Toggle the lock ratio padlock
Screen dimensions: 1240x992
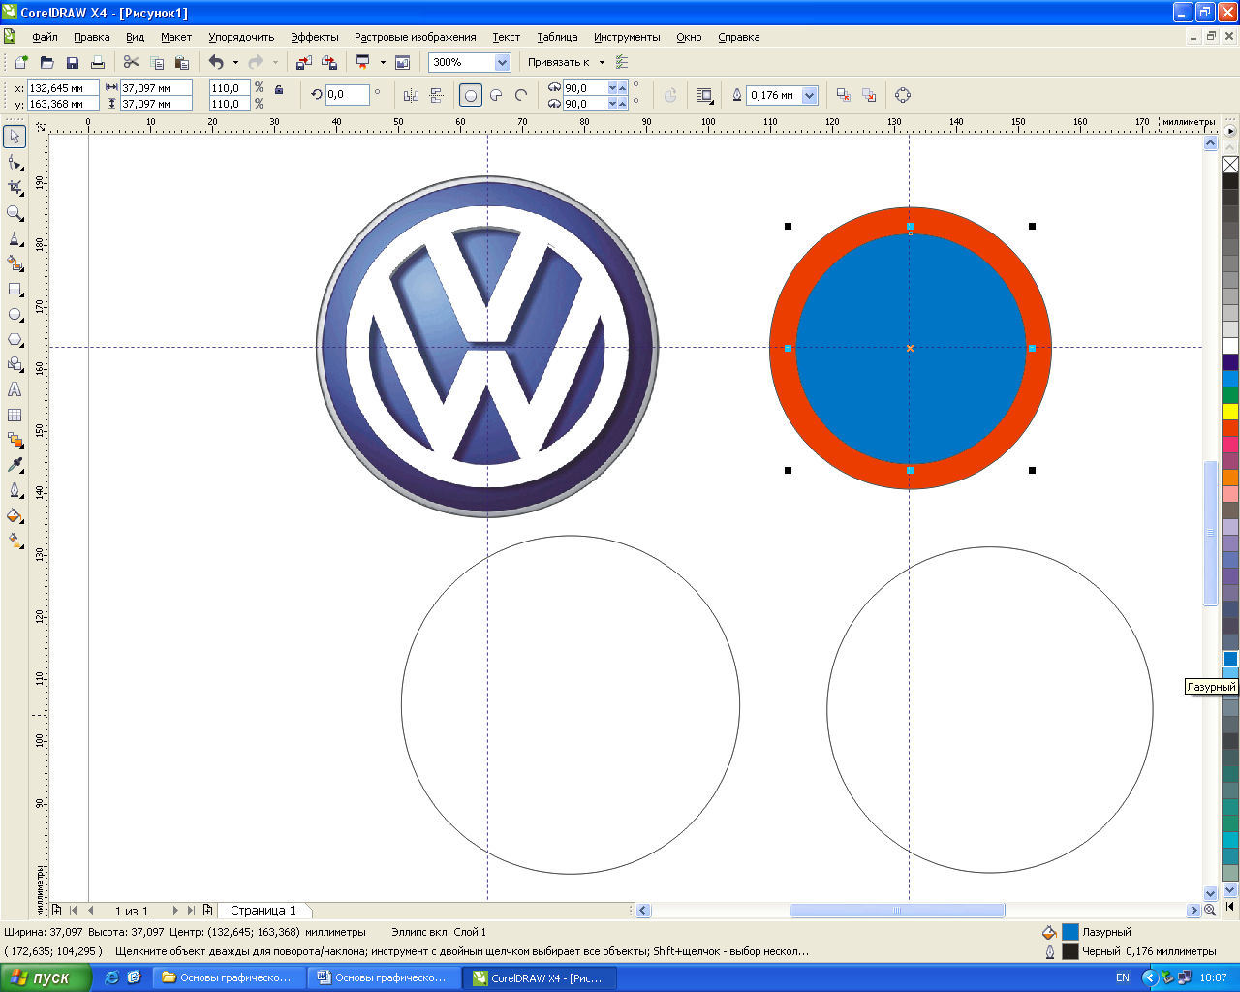click(x=279, y=89)
